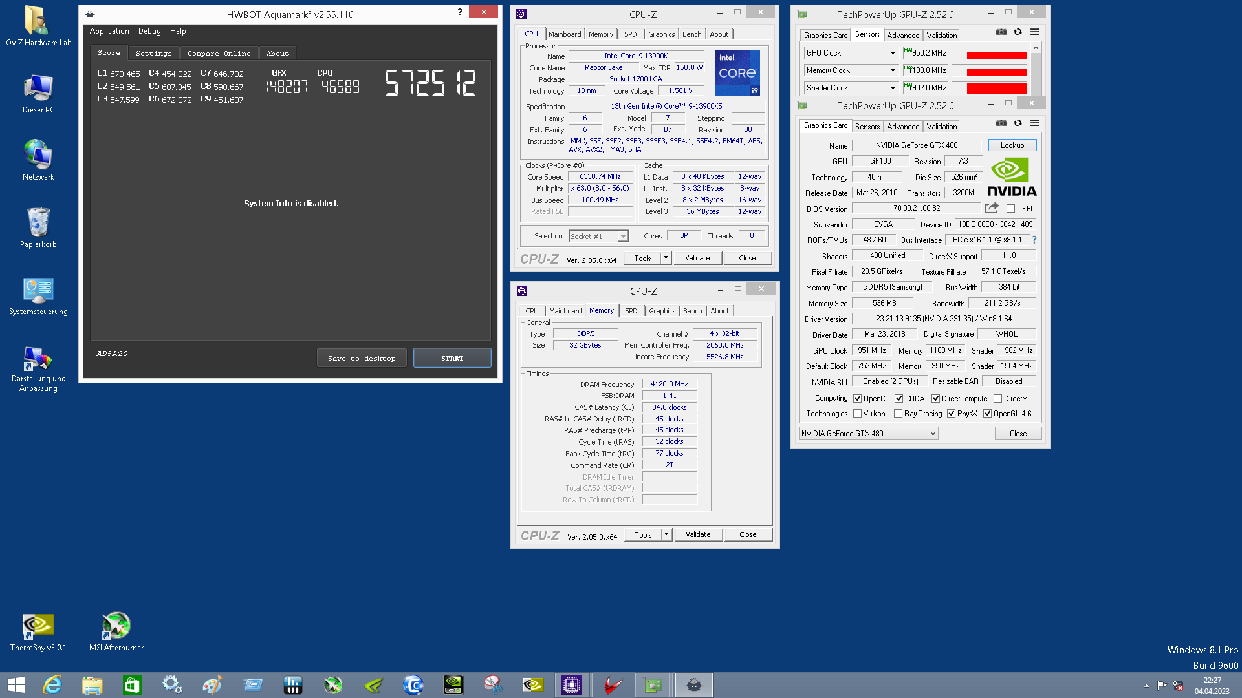The image size is (1242, 698).
Task: Toggle the UEFI checkbox
Action: coord(1010,209)
